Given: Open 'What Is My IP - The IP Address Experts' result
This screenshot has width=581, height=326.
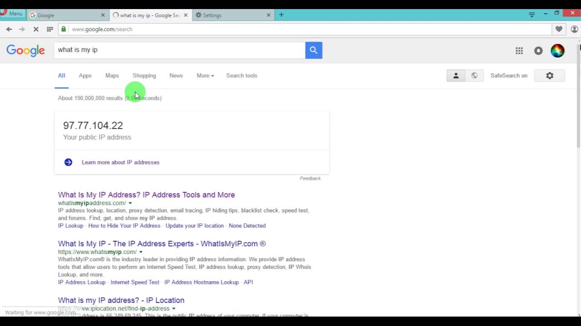Looking at the screenshot, I should (162, 244).
